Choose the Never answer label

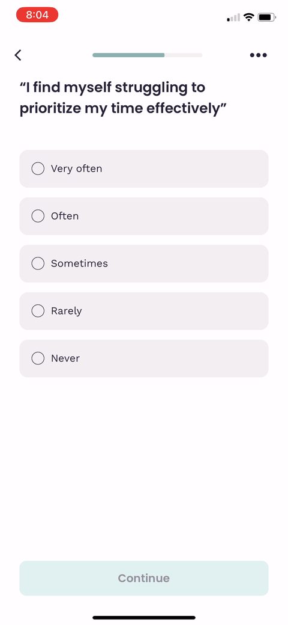[65, 359]
